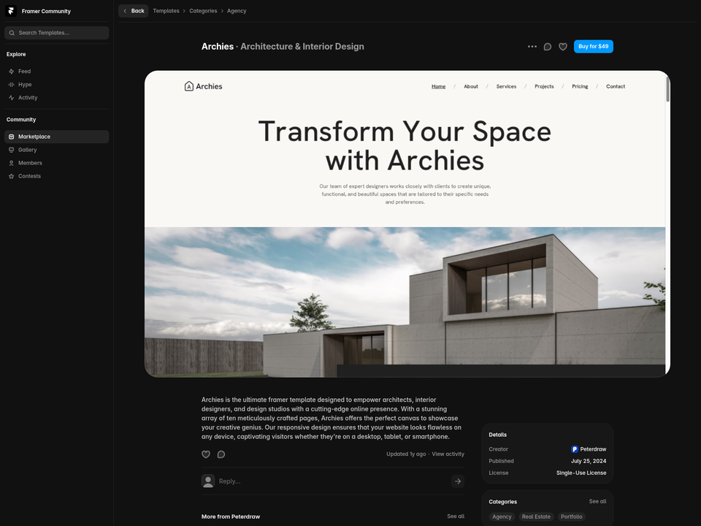Screen dimensions: 701x526
Task: Click the Peterdraw creator avatar icon
Action: (575, 449)
